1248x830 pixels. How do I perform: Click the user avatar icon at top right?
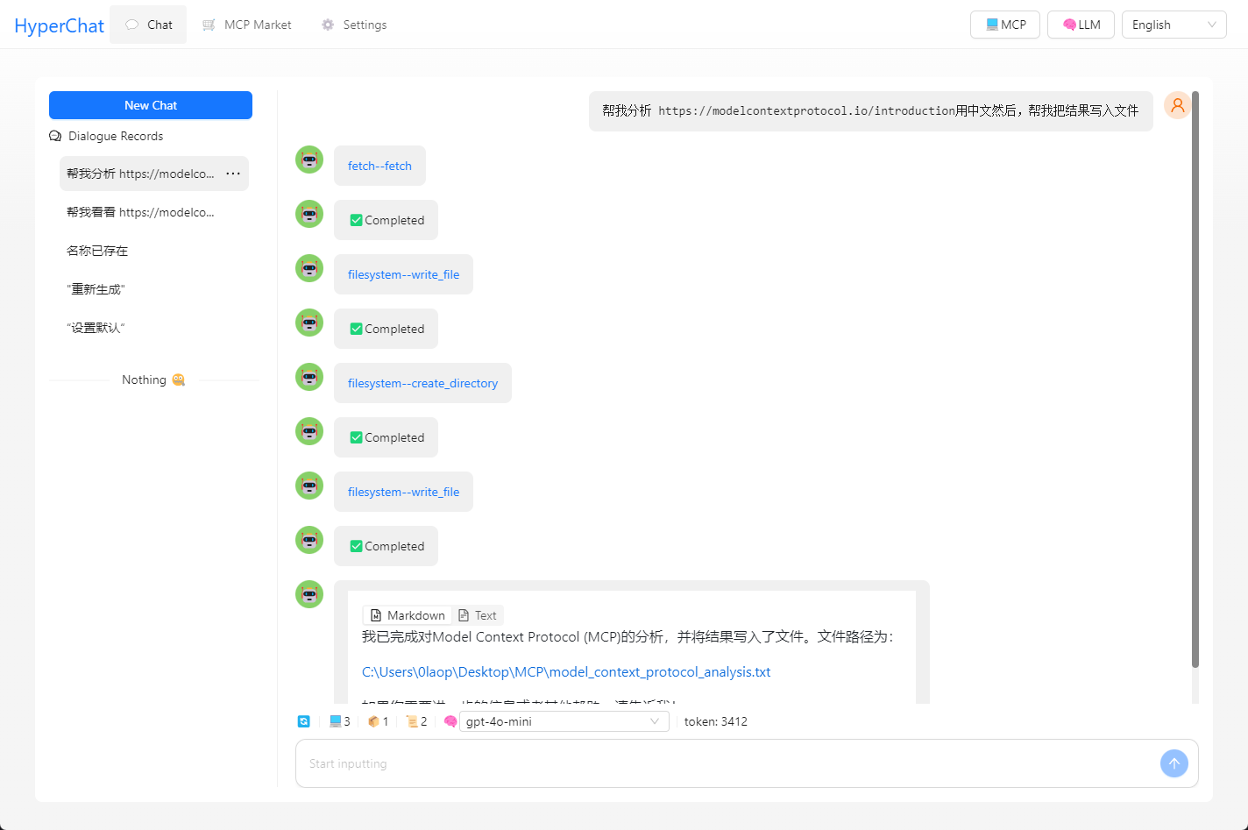(1177, 105)
